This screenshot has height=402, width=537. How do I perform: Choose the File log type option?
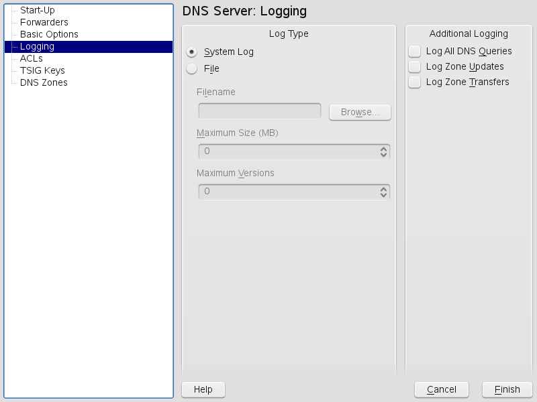[192, 68]
